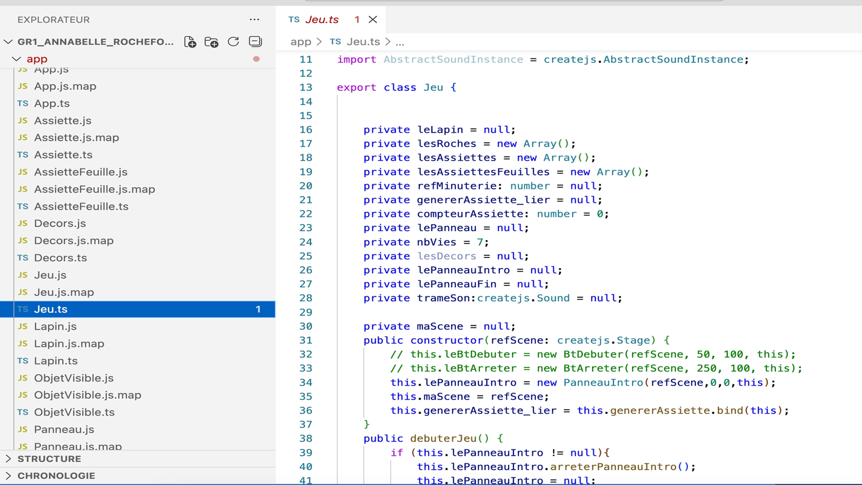
Task: Click on 'export class Jeu' declaration
Action: [390, 88]
